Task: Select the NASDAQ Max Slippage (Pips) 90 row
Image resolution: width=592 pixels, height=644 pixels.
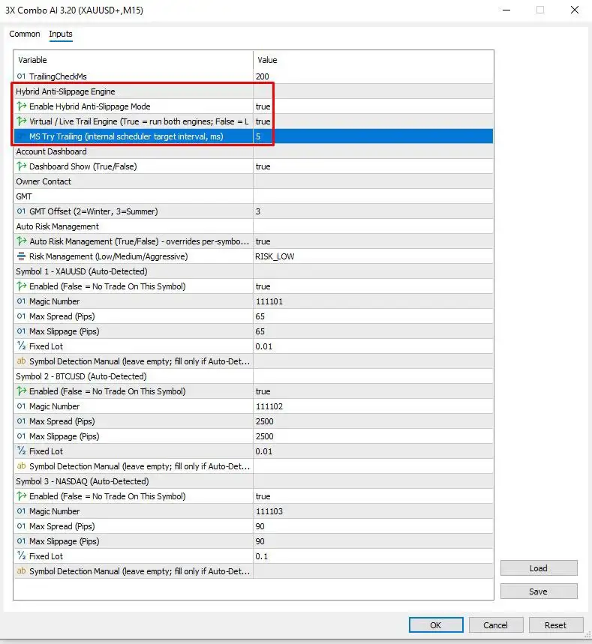Action: 254,541
